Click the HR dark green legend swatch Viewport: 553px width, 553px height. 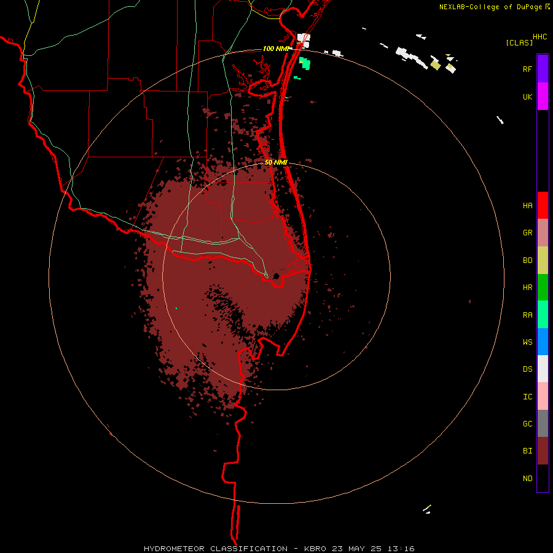[x=543, y=288]
